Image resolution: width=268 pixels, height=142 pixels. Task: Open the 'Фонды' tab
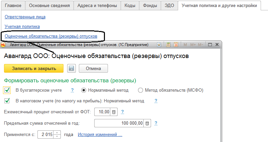[150, 5]
